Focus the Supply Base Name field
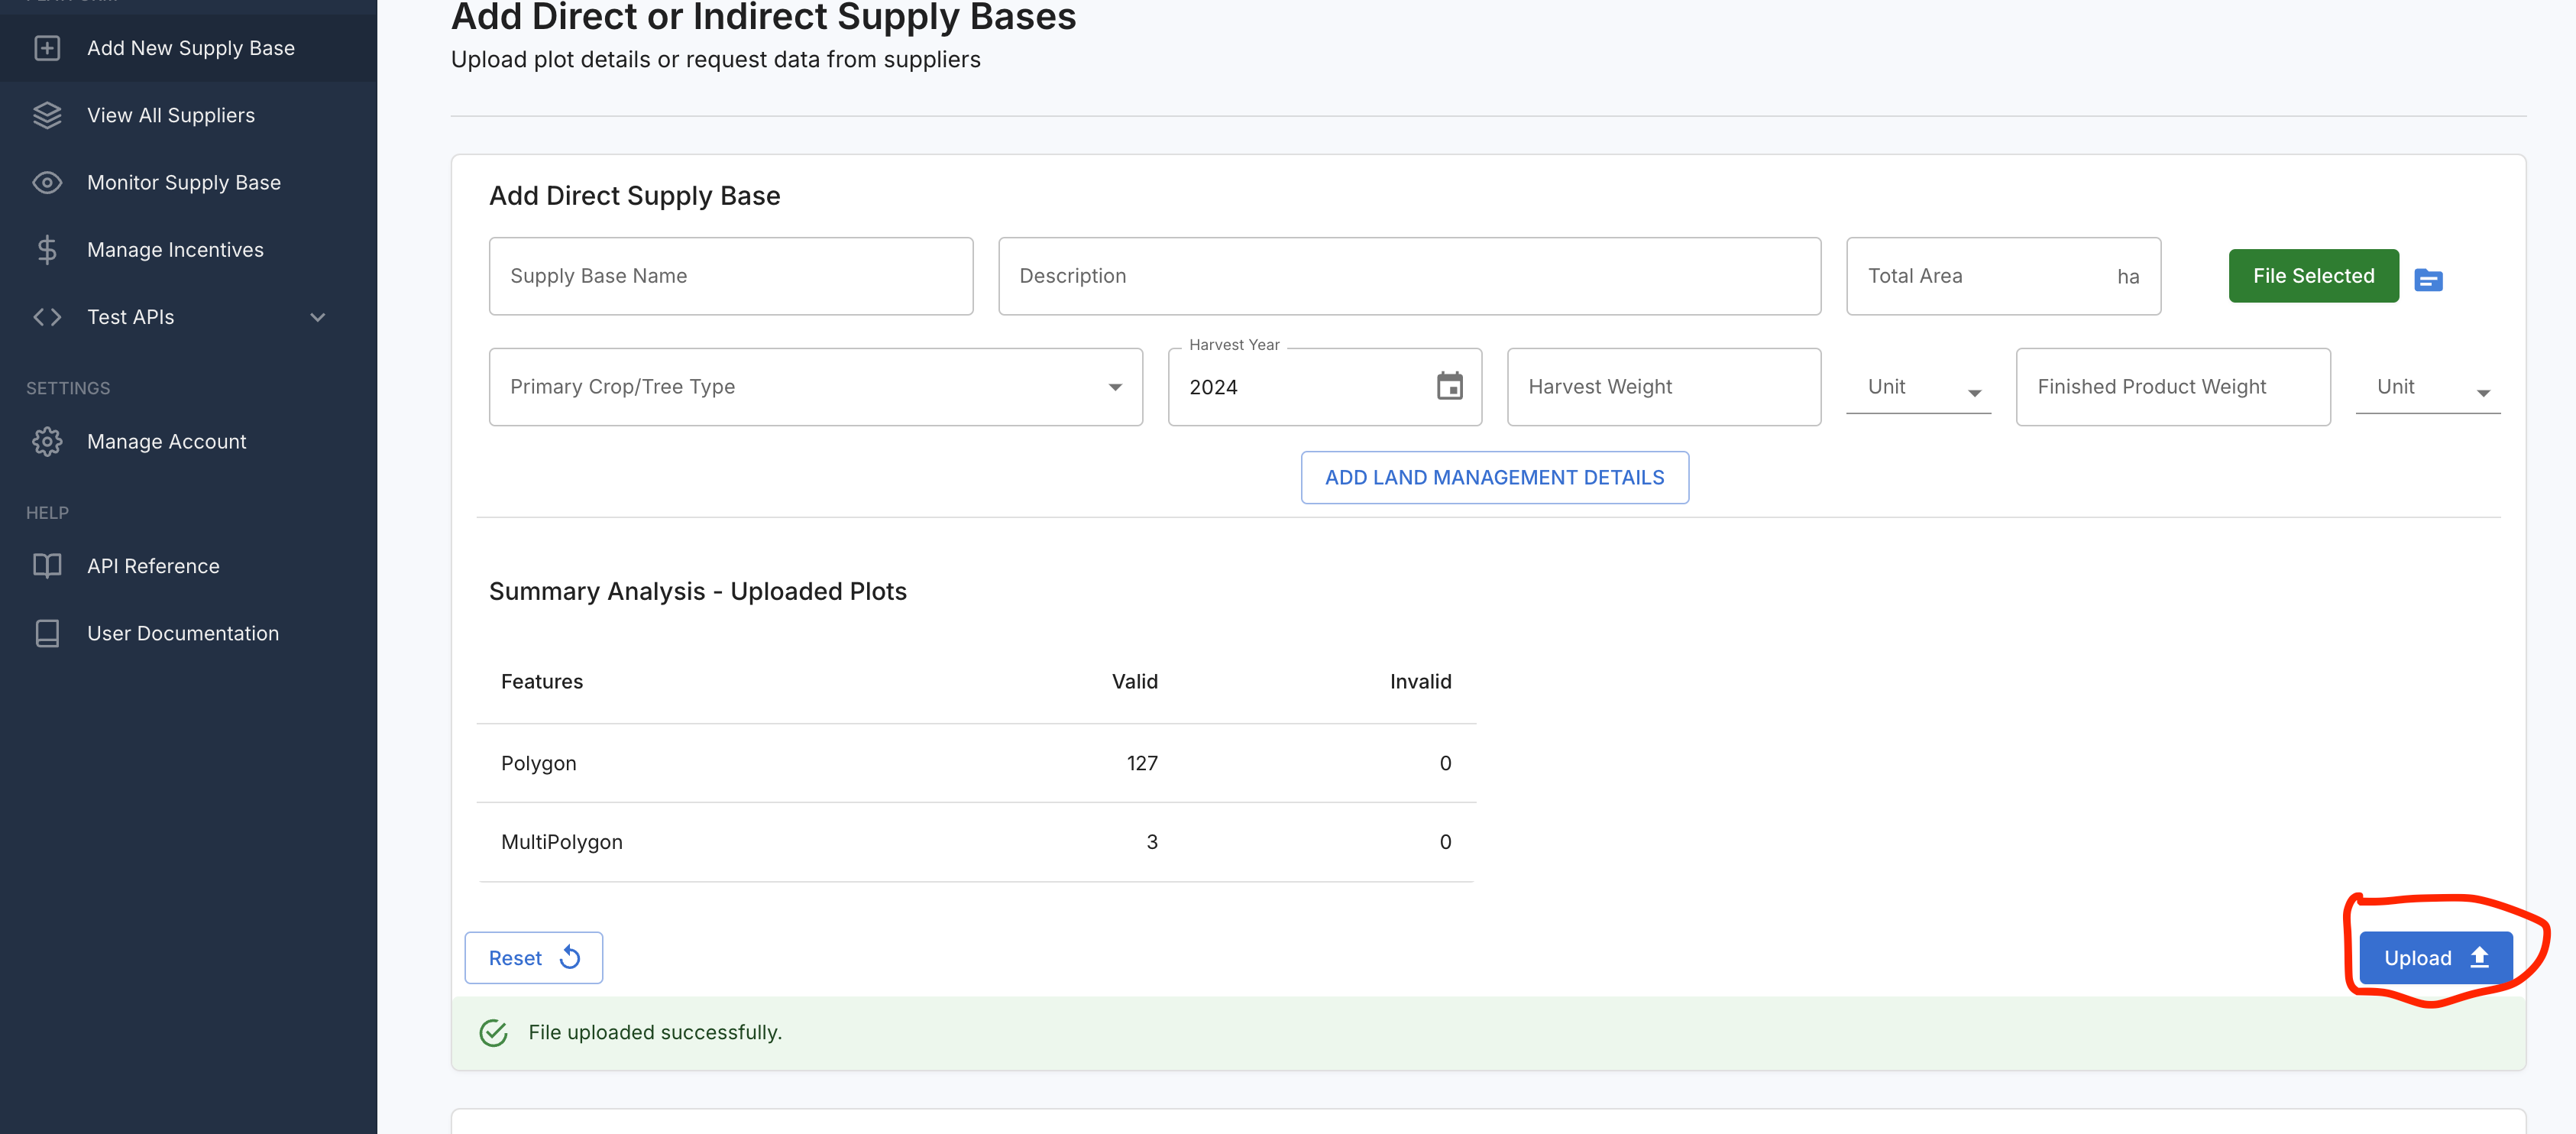 (x=730, y=276)
